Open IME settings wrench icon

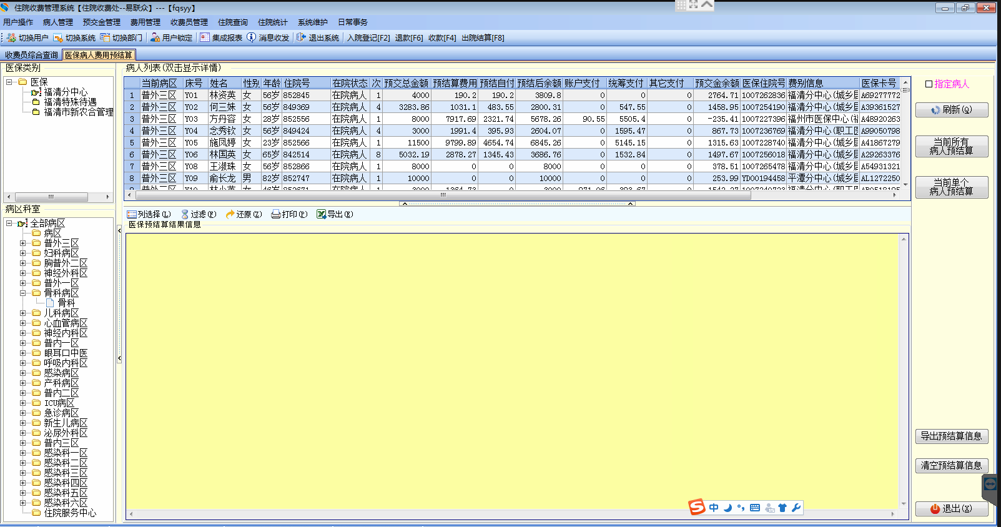tap(796, 508)
